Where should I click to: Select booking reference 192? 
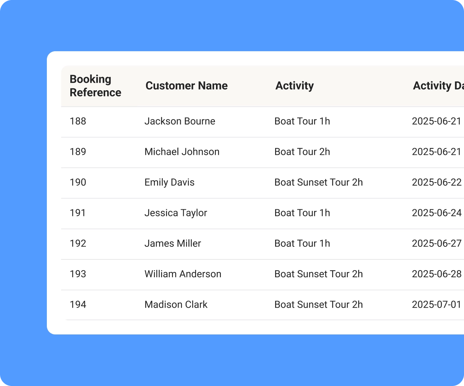[x=78, y=243]
